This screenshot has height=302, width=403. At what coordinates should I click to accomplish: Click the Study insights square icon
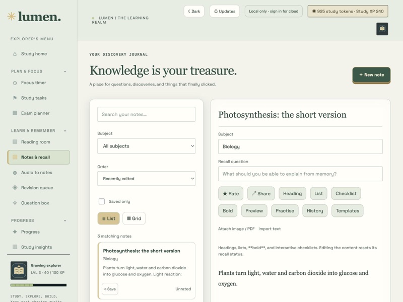(x=15, y=247)
